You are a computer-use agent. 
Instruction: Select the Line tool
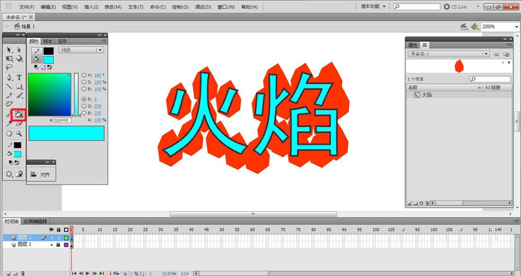9,86
